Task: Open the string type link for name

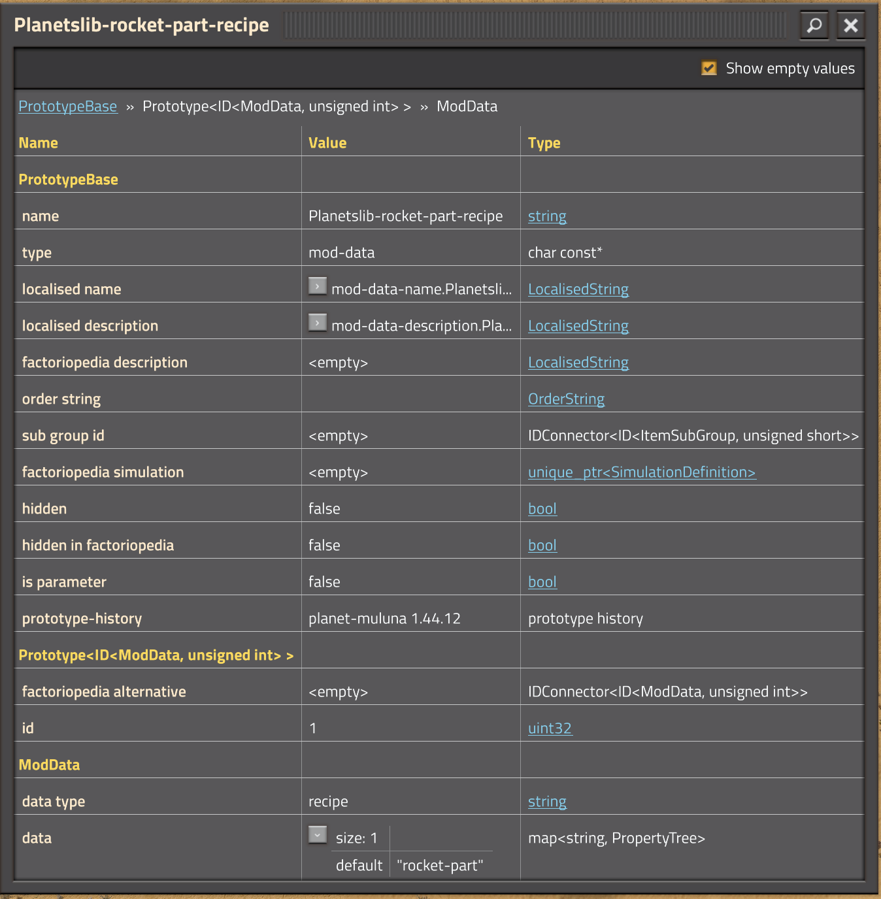Action: (x=547, y=216)
